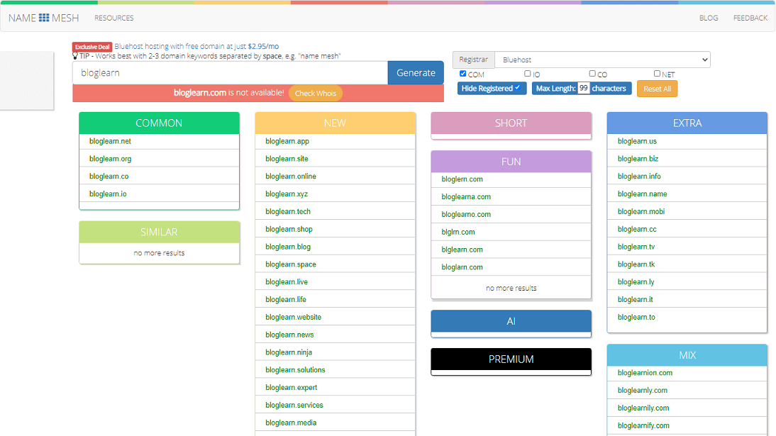Select the PREMIUM category header
This screenshot has height=436, width=776.
click(x=511, y=359)
